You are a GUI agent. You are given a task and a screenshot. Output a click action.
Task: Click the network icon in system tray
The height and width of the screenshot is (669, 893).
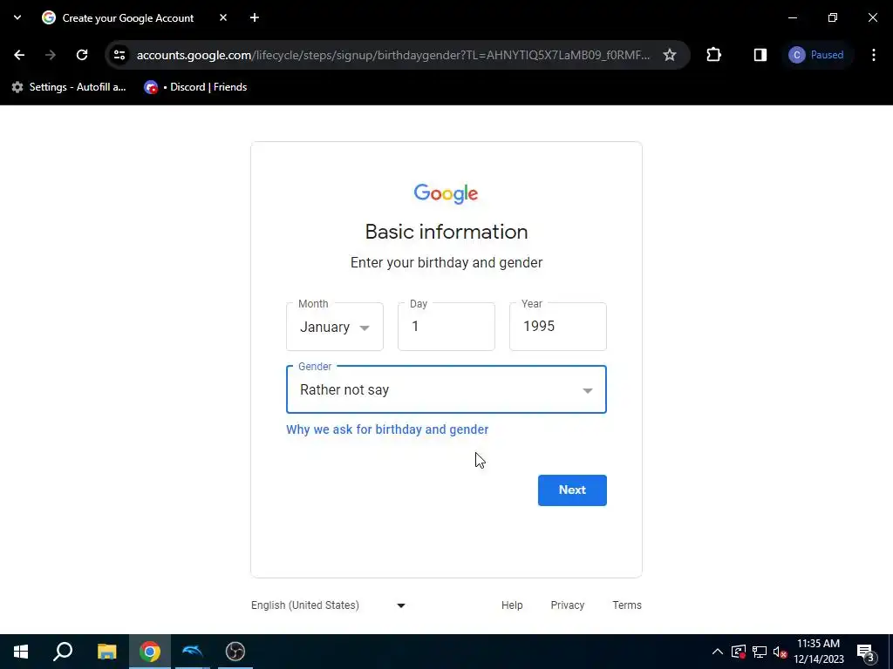[760, 652]
